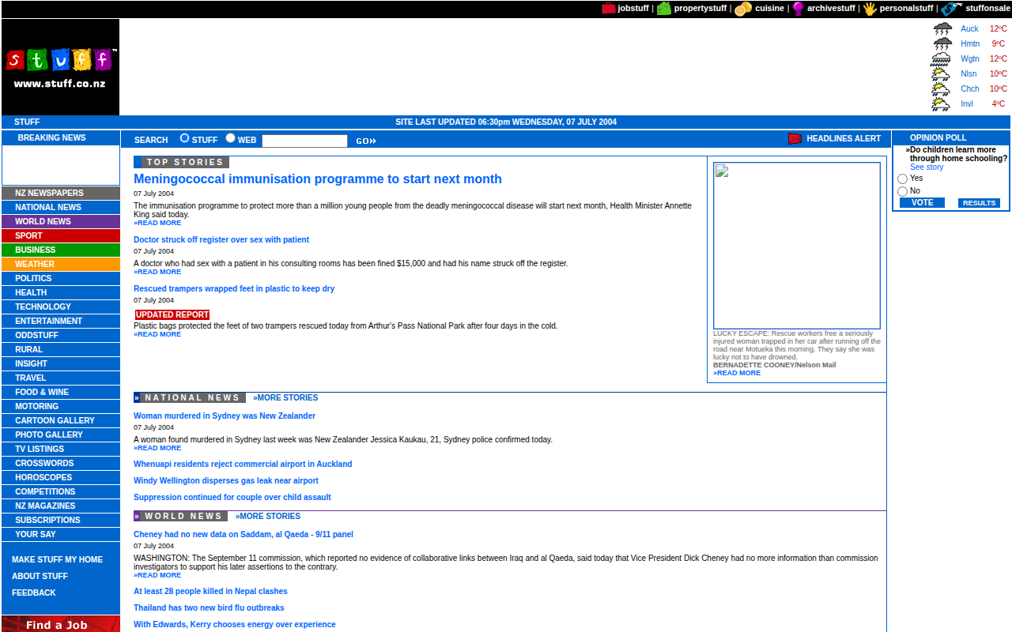This screenshot has width=1012, height=632.
Task: Click the Stuff logo image
Action: click(x=61, y=67)
